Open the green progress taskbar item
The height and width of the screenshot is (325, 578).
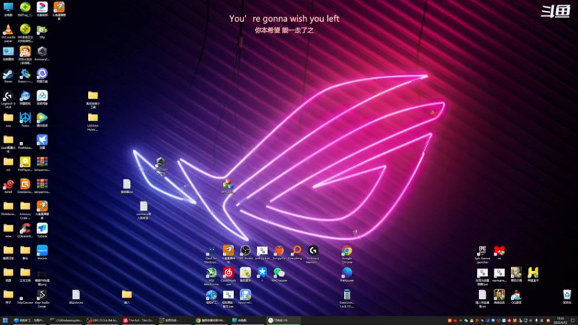(x=283, y=321)
